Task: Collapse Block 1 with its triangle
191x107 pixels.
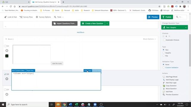Action: point(6,39)
